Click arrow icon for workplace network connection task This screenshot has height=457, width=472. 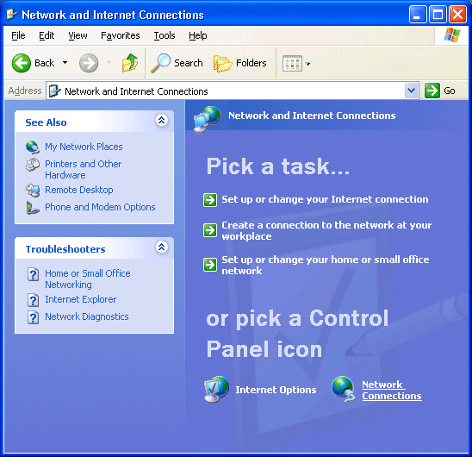coord(210,230)
